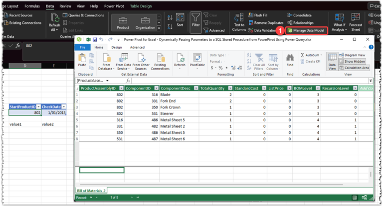
Task: Click Existing Connections in Excel ribbon
Action: (23, 23)
